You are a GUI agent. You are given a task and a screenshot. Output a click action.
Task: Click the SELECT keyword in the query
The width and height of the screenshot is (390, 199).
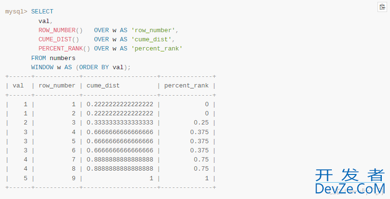pyautogui.click(x=42, y=11)
